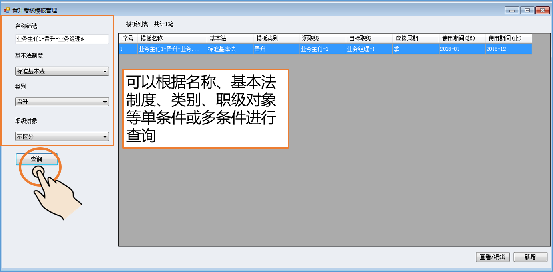553x272 pixels.
Task: Click the 使用期间(止) column header
Action: pyautogui.click(x=508, y=39)
